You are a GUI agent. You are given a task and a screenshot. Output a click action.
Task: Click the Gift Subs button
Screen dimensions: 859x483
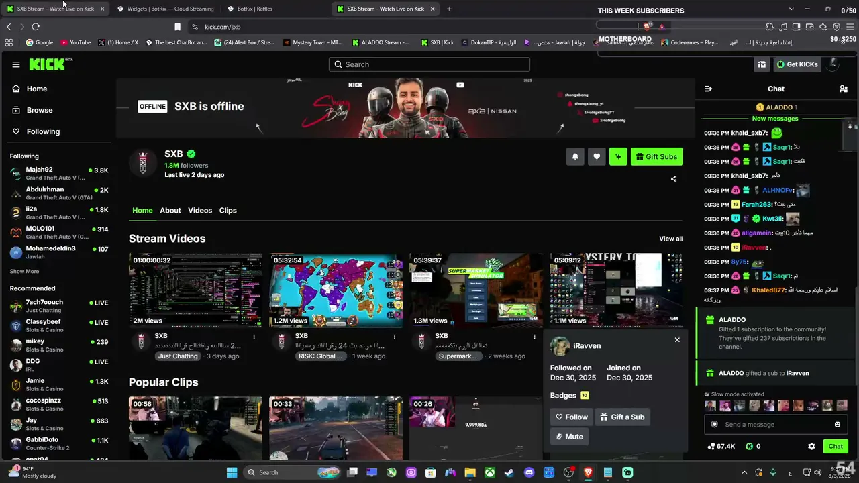(x=656, y=156)
